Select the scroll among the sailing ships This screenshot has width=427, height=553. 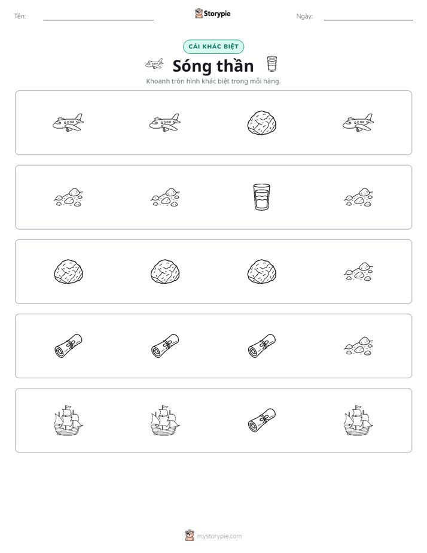262,420
